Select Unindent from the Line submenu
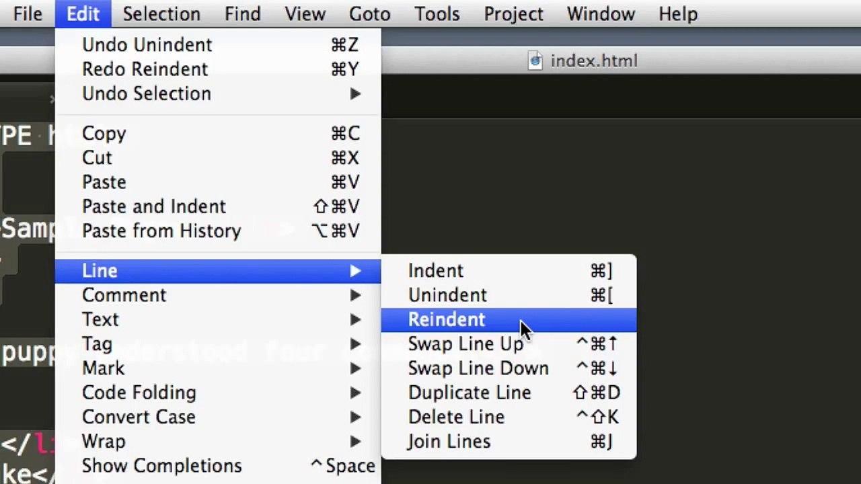This screenshot has height=484, width=861. pos(509,295)
